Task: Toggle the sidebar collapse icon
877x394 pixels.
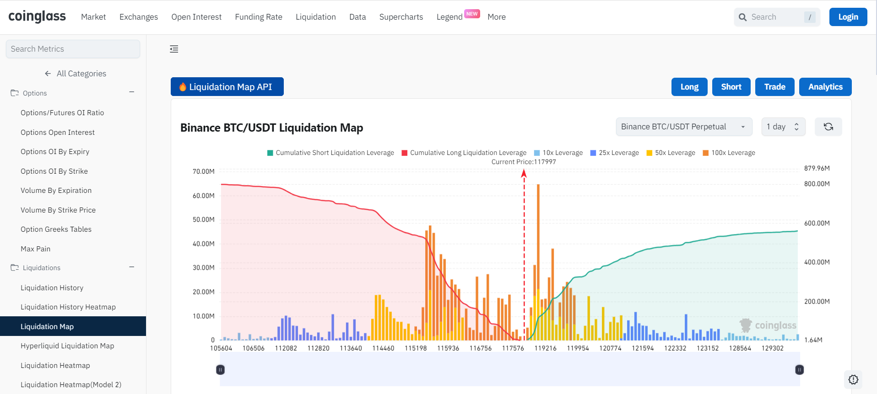Action: pyautogui.click(x=174, y=49)
